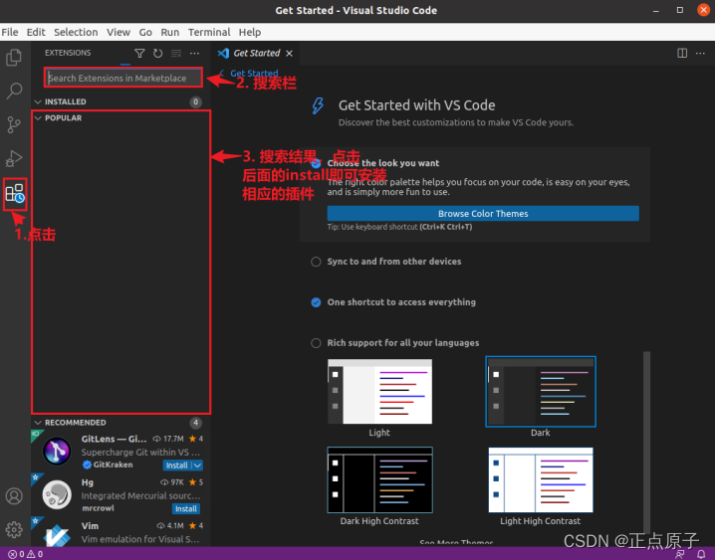Viewport: 716px width, 560px height.
Task: Minimize the Visual Studio Code window
Action: [655, 10]
